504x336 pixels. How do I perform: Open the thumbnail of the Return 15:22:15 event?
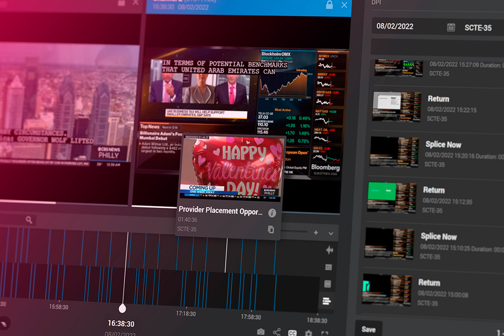[397, 107]
